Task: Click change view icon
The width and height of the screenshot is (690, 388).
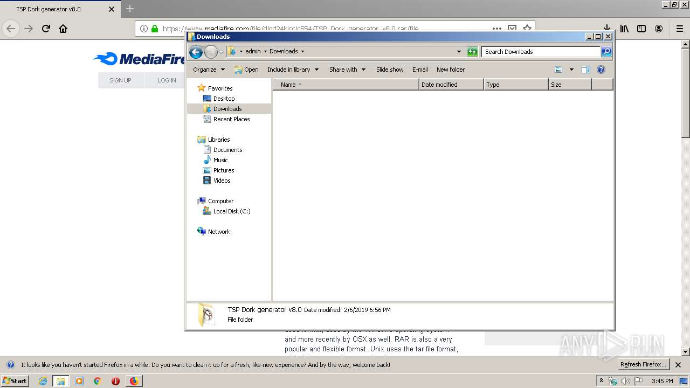Action: tap(558, 70)
